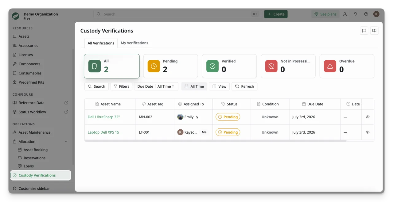Click the K user avatar
This screenshot has width=393, height=202.
tap(376, 14)
